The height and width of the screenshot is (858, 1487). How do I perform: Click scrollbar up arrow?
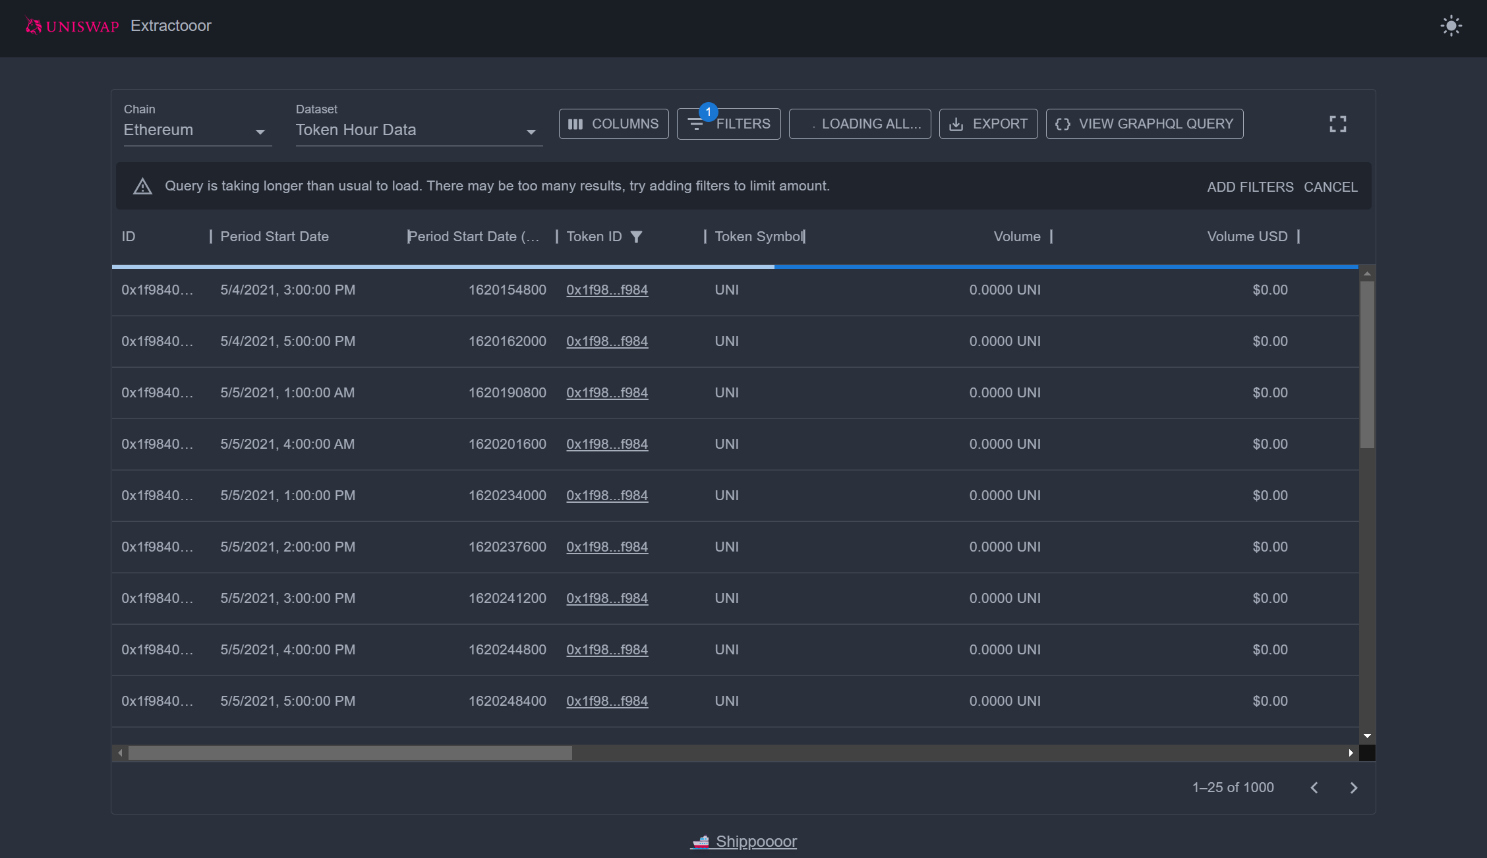(1367, 273)
